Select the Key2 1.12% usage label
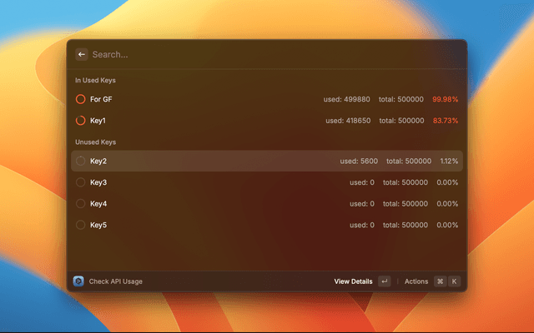Screen dimensions: 534x333 click(x=449, y=161)
